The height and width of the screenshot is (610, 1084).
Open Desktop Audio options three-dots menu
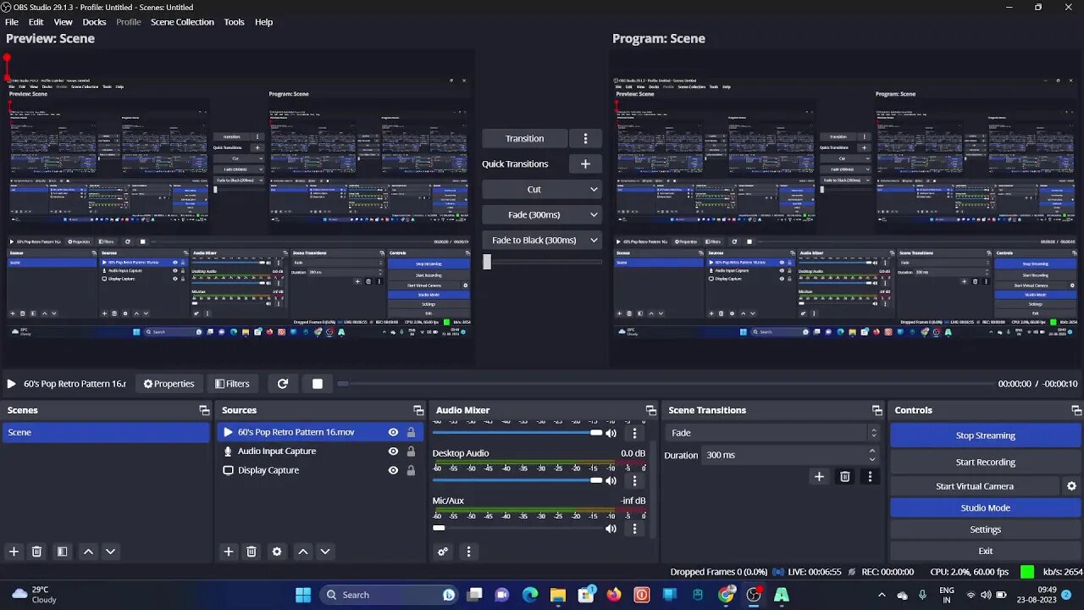pyautogui.click(x=634, y=480)
